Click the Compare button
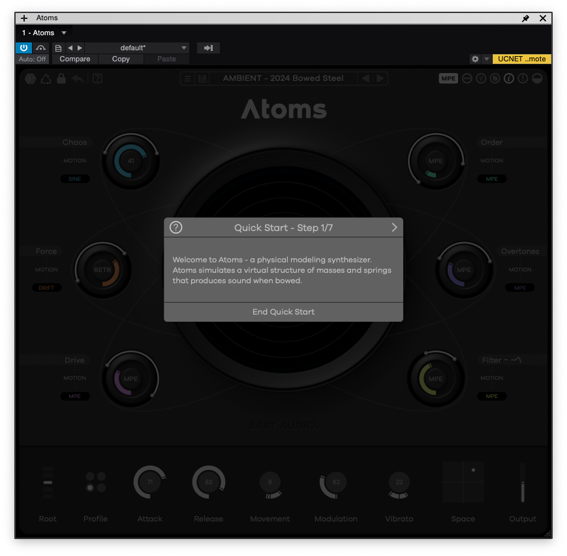This screenshot has height=556, width=567. (x=75, y=59)
